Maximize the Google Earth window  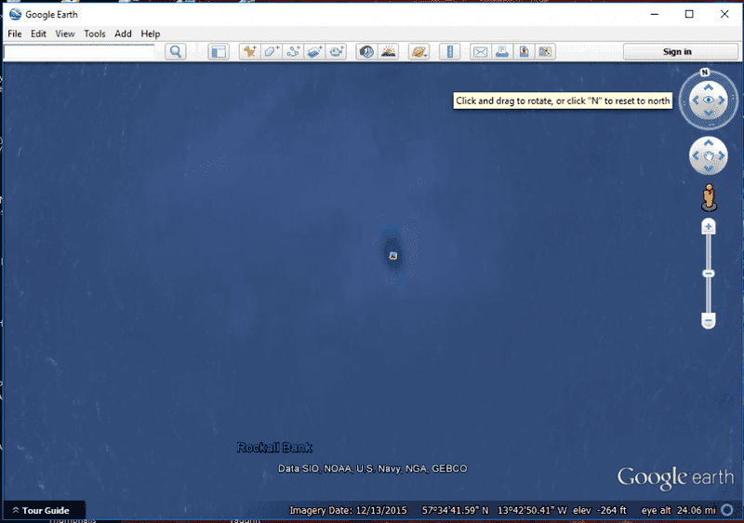[689, 14]
